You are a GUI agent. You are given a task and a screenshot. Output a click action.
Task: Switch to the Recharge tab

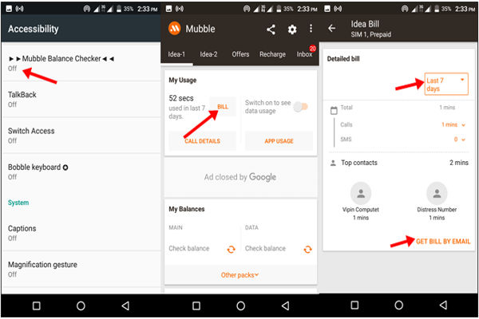(272, 54)
